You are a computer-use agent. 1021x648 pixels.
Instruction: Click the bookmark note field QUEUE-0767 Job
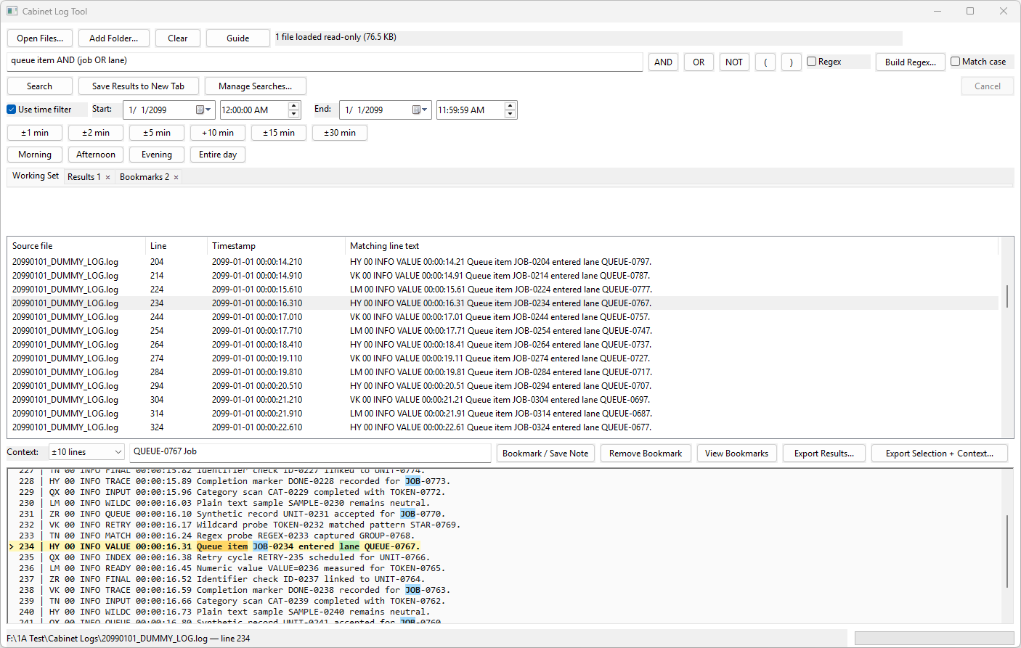tap(311, 452)
